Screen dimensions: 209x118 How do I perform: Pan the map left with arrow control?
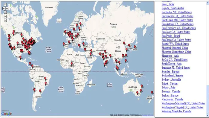[x=4, y=8]
